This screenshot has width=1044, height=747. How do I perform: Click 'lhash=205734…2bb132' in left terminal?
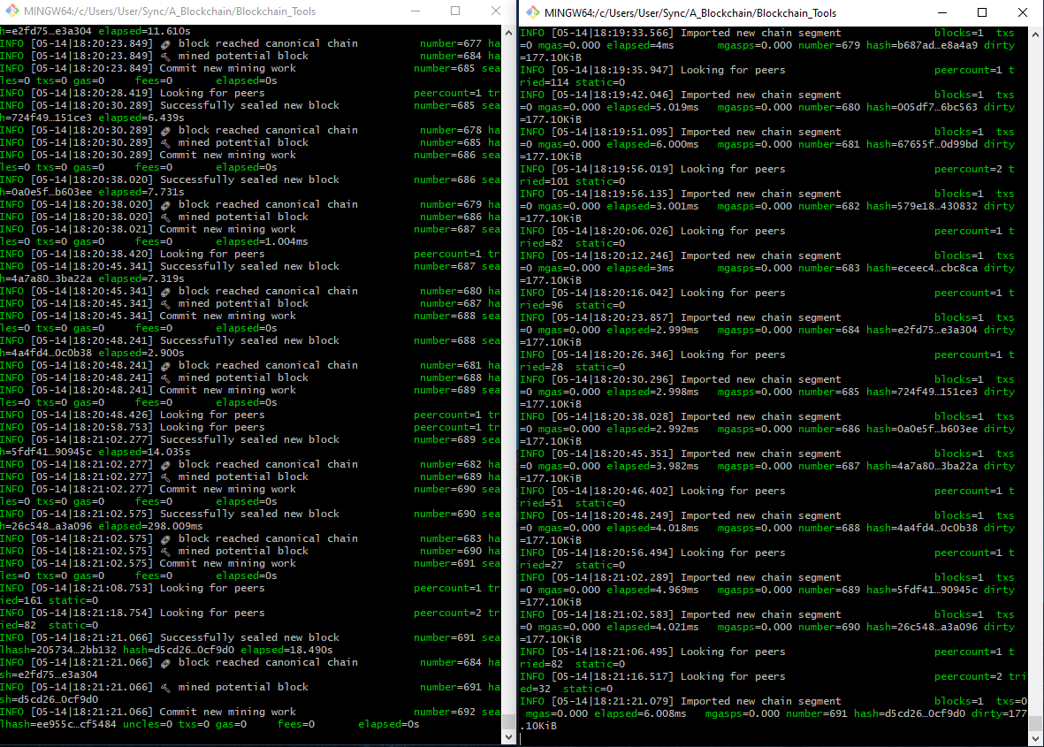pos(58,650)
